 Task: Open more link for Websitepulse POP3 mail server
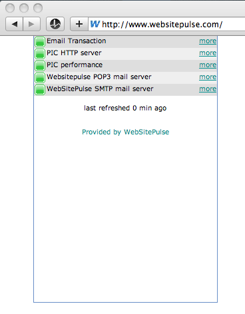click(208, 77)
